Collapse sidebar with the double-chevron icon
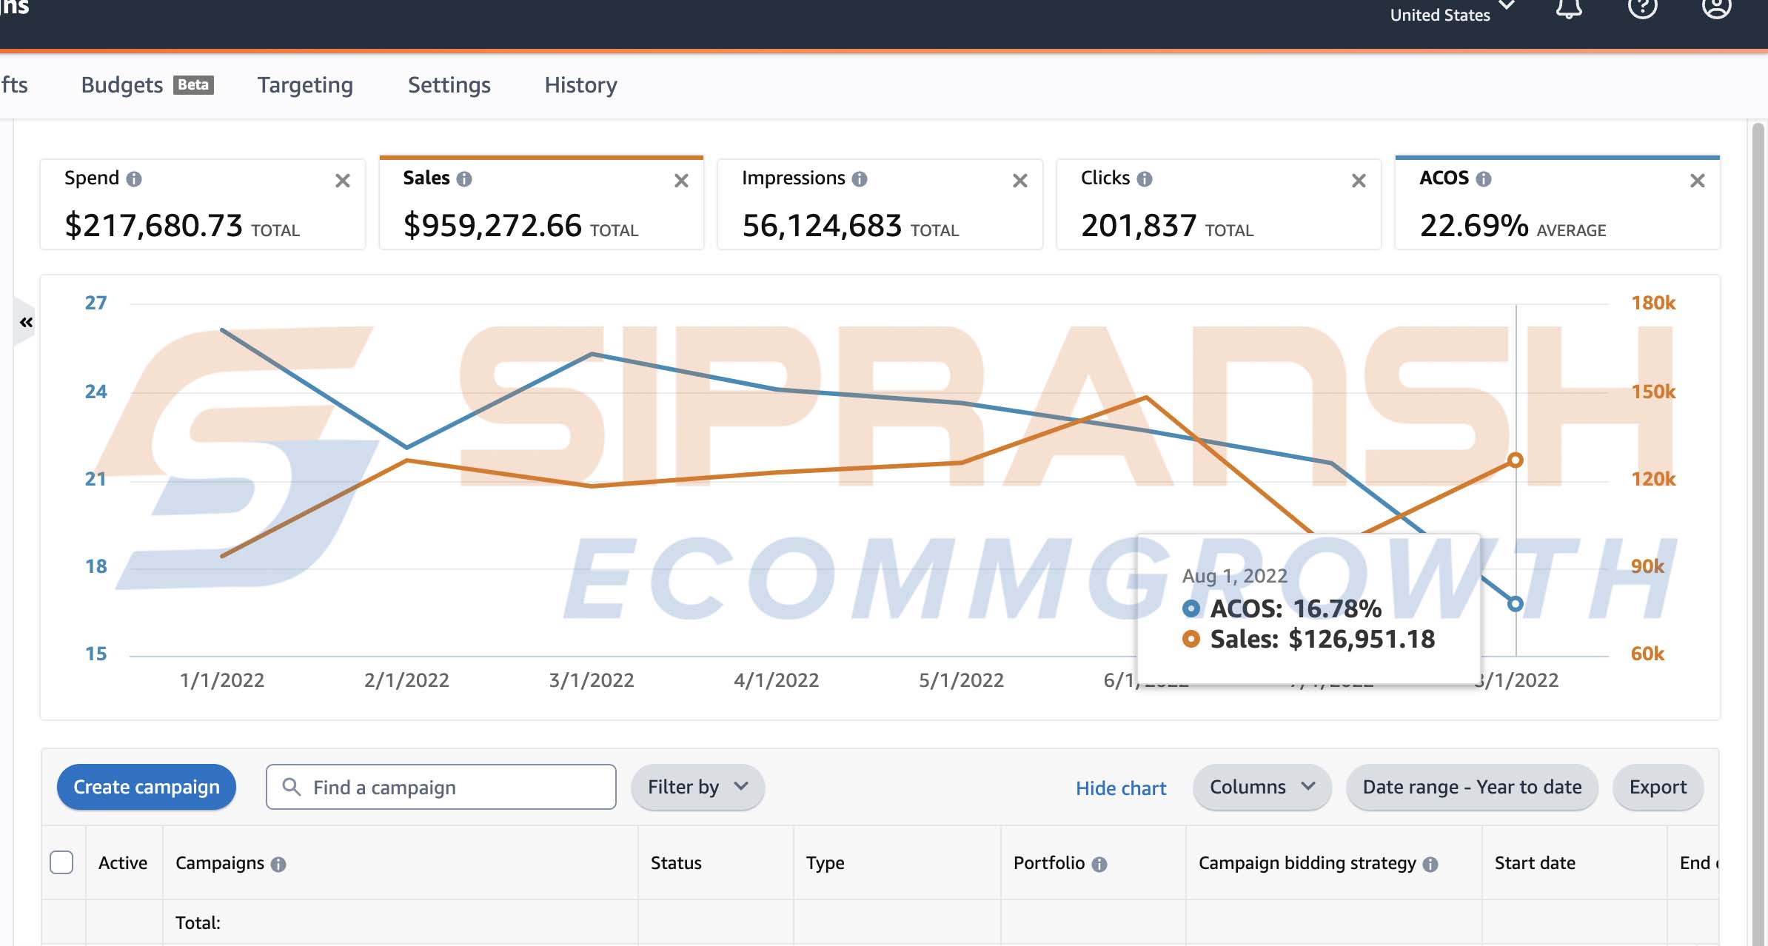Viewport: 1768px width, 946px height. tap(26, 322)
